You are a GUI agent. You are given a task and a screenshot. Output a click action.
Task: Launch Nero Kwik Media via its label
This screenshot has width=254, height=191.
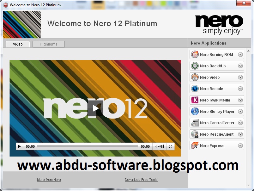215,100
